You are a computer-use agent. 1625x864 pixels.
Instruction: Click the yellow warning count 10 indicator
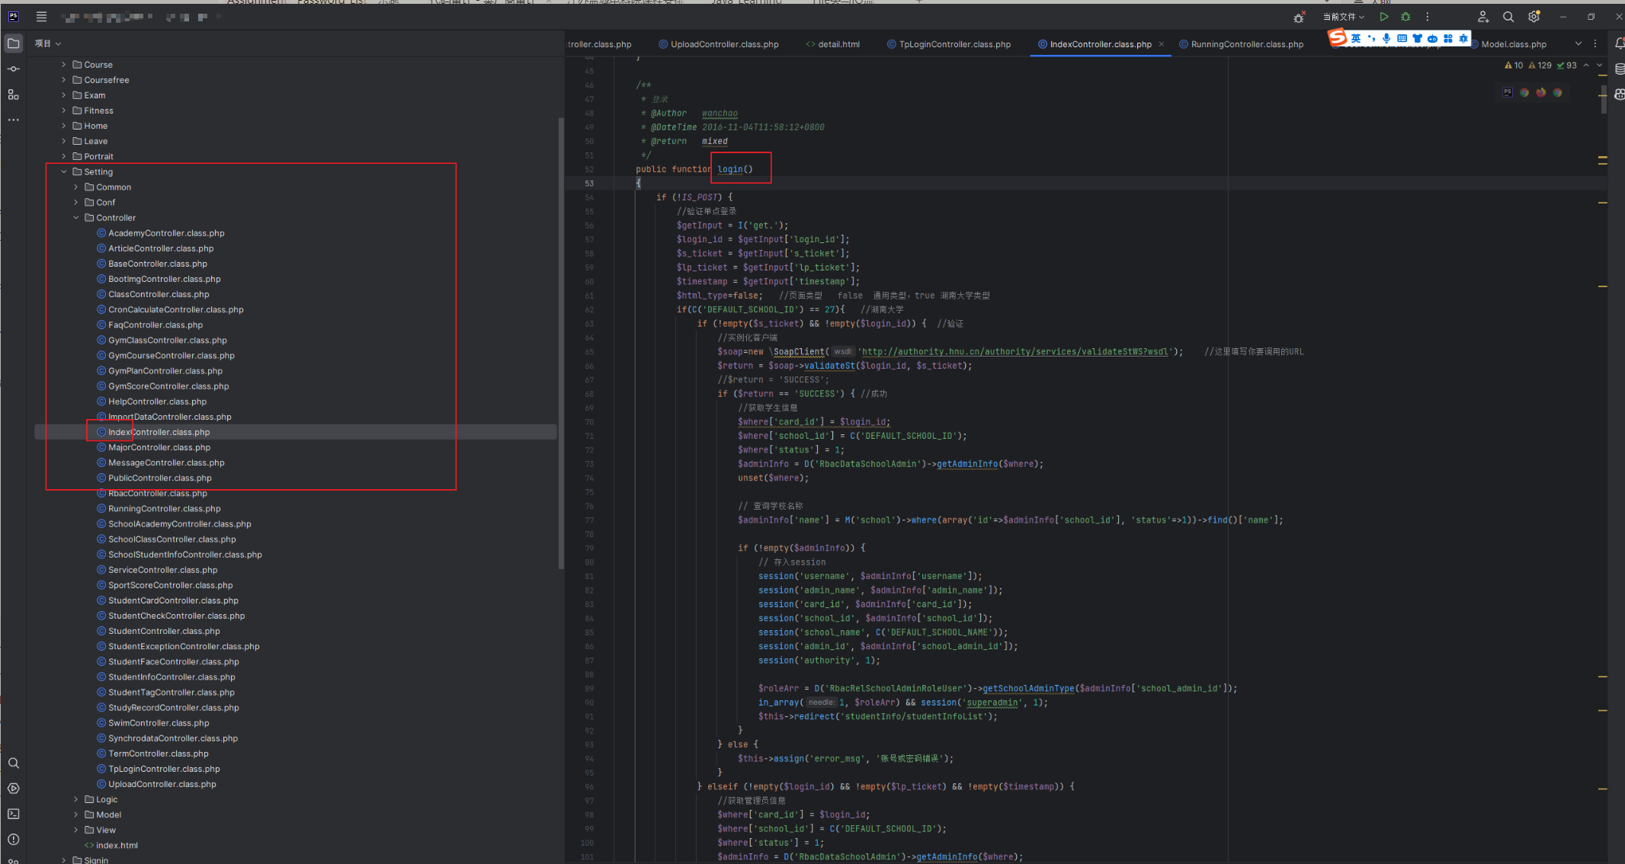1514,66
